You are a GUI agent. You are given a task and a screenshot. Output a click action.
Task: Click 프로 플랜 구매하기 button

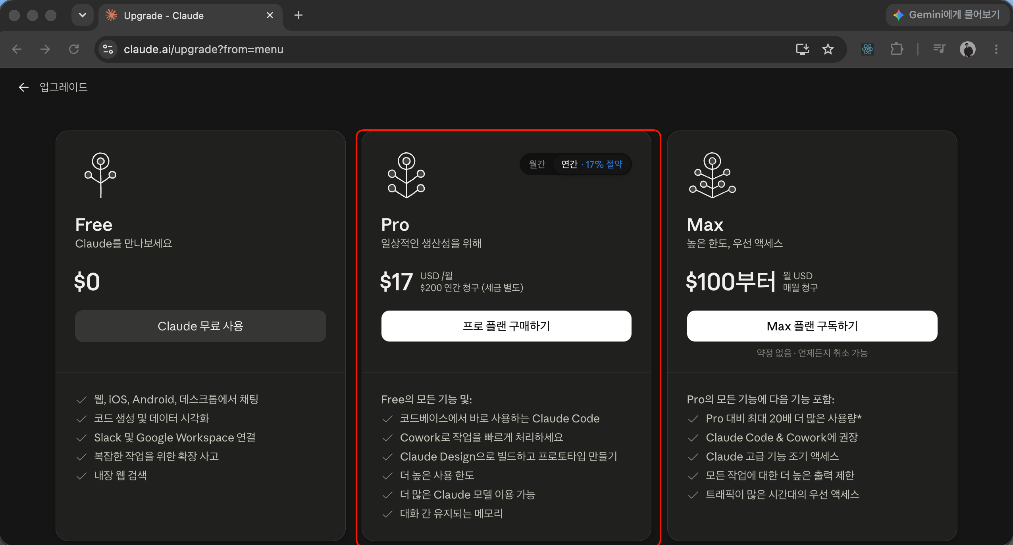point(506,326)
